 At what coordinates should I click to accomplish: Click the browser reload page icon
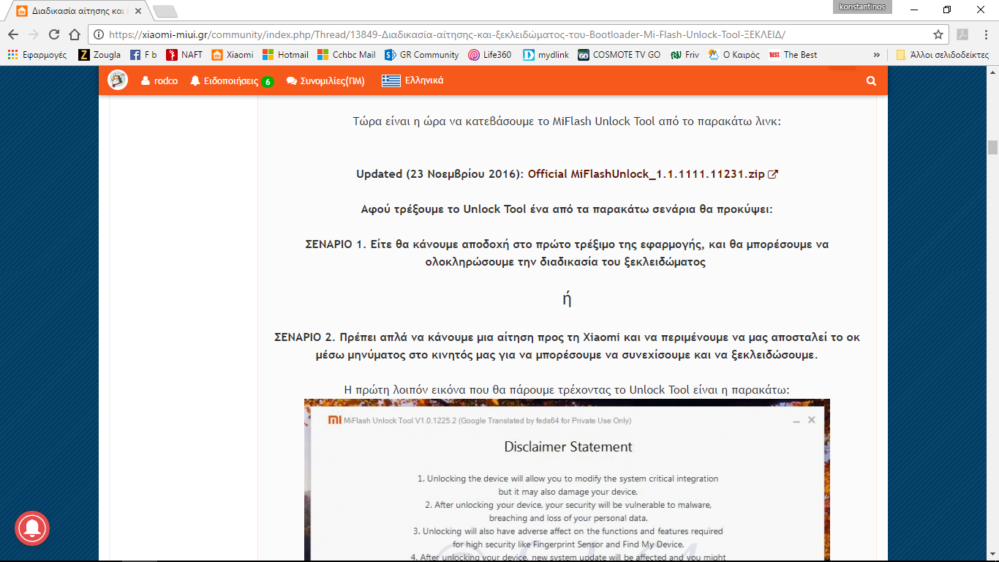click(x=53, y=34)
